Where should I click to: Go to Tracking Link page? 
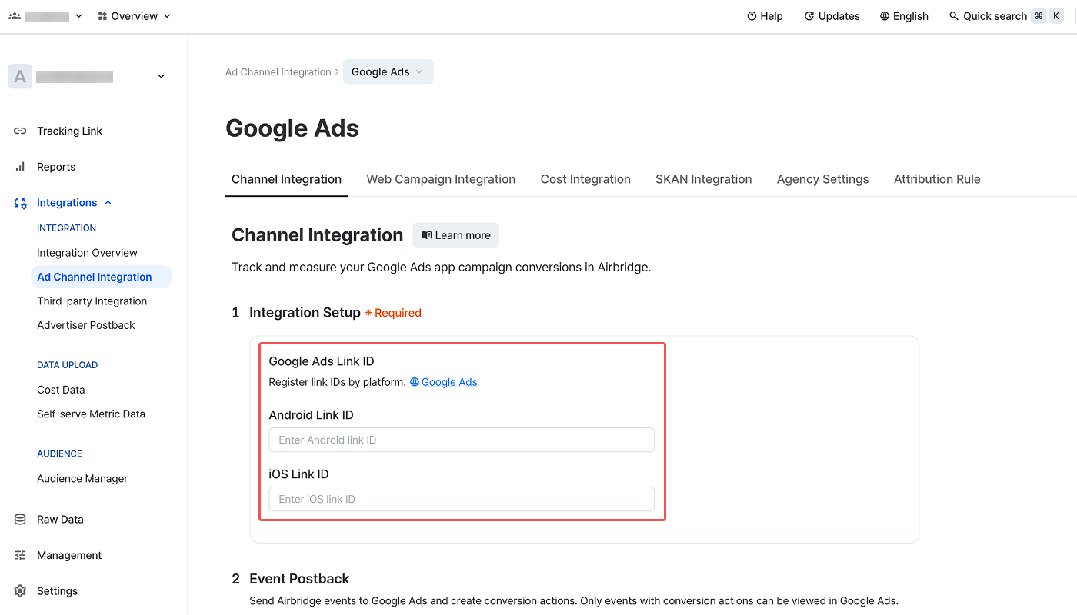[x=69, y=131]
